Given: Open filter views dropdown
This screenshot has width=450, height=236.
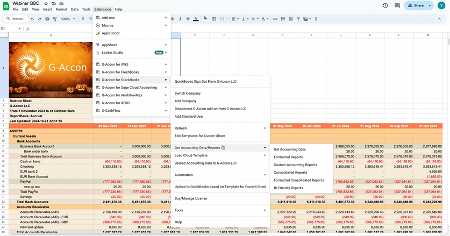Looking at the screenshot, I should point(307,19).
